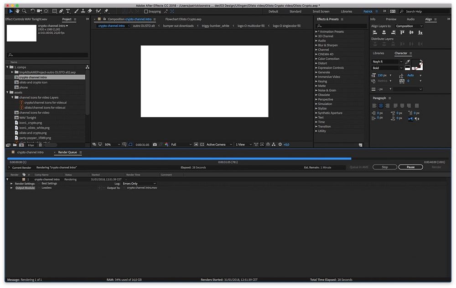Screen dimensions: 456x288
Task: Switch to the Preview panel tab
Action: click(391, 19)
